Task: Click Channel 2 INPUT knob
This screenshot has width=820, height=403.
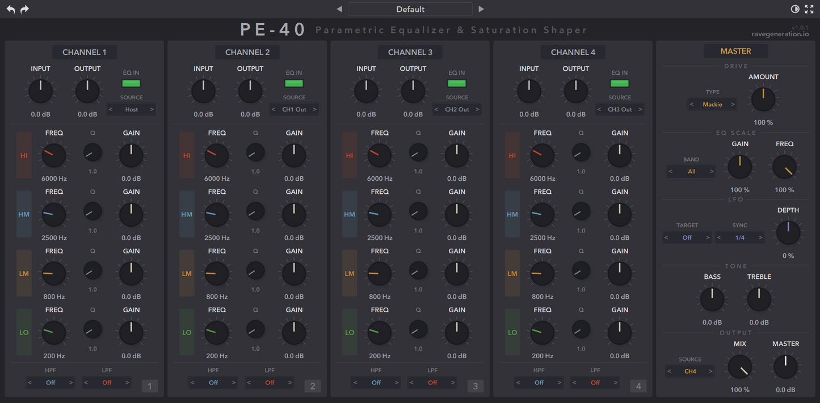Action: [203, 91]
